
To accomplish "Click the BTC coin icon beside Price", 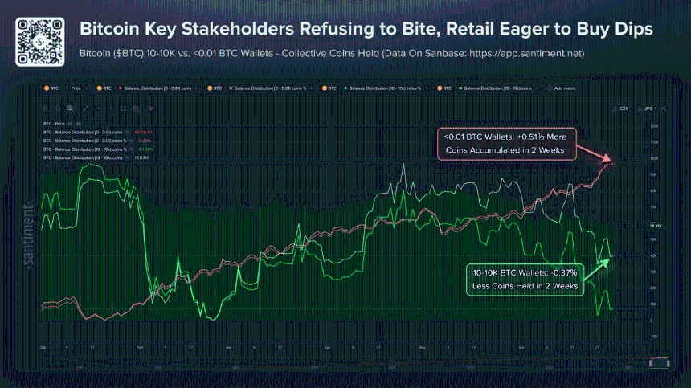I will [47, 88].
